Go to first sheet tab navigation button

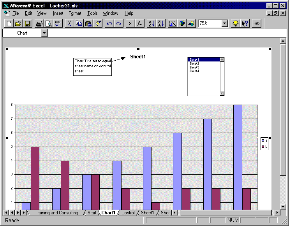click(x=6, y=213)
